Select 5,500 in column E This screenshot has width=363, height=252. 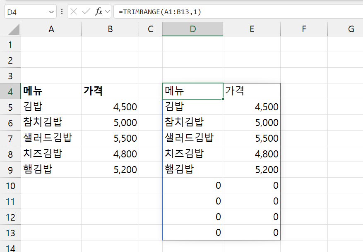(x=252, y=138)
